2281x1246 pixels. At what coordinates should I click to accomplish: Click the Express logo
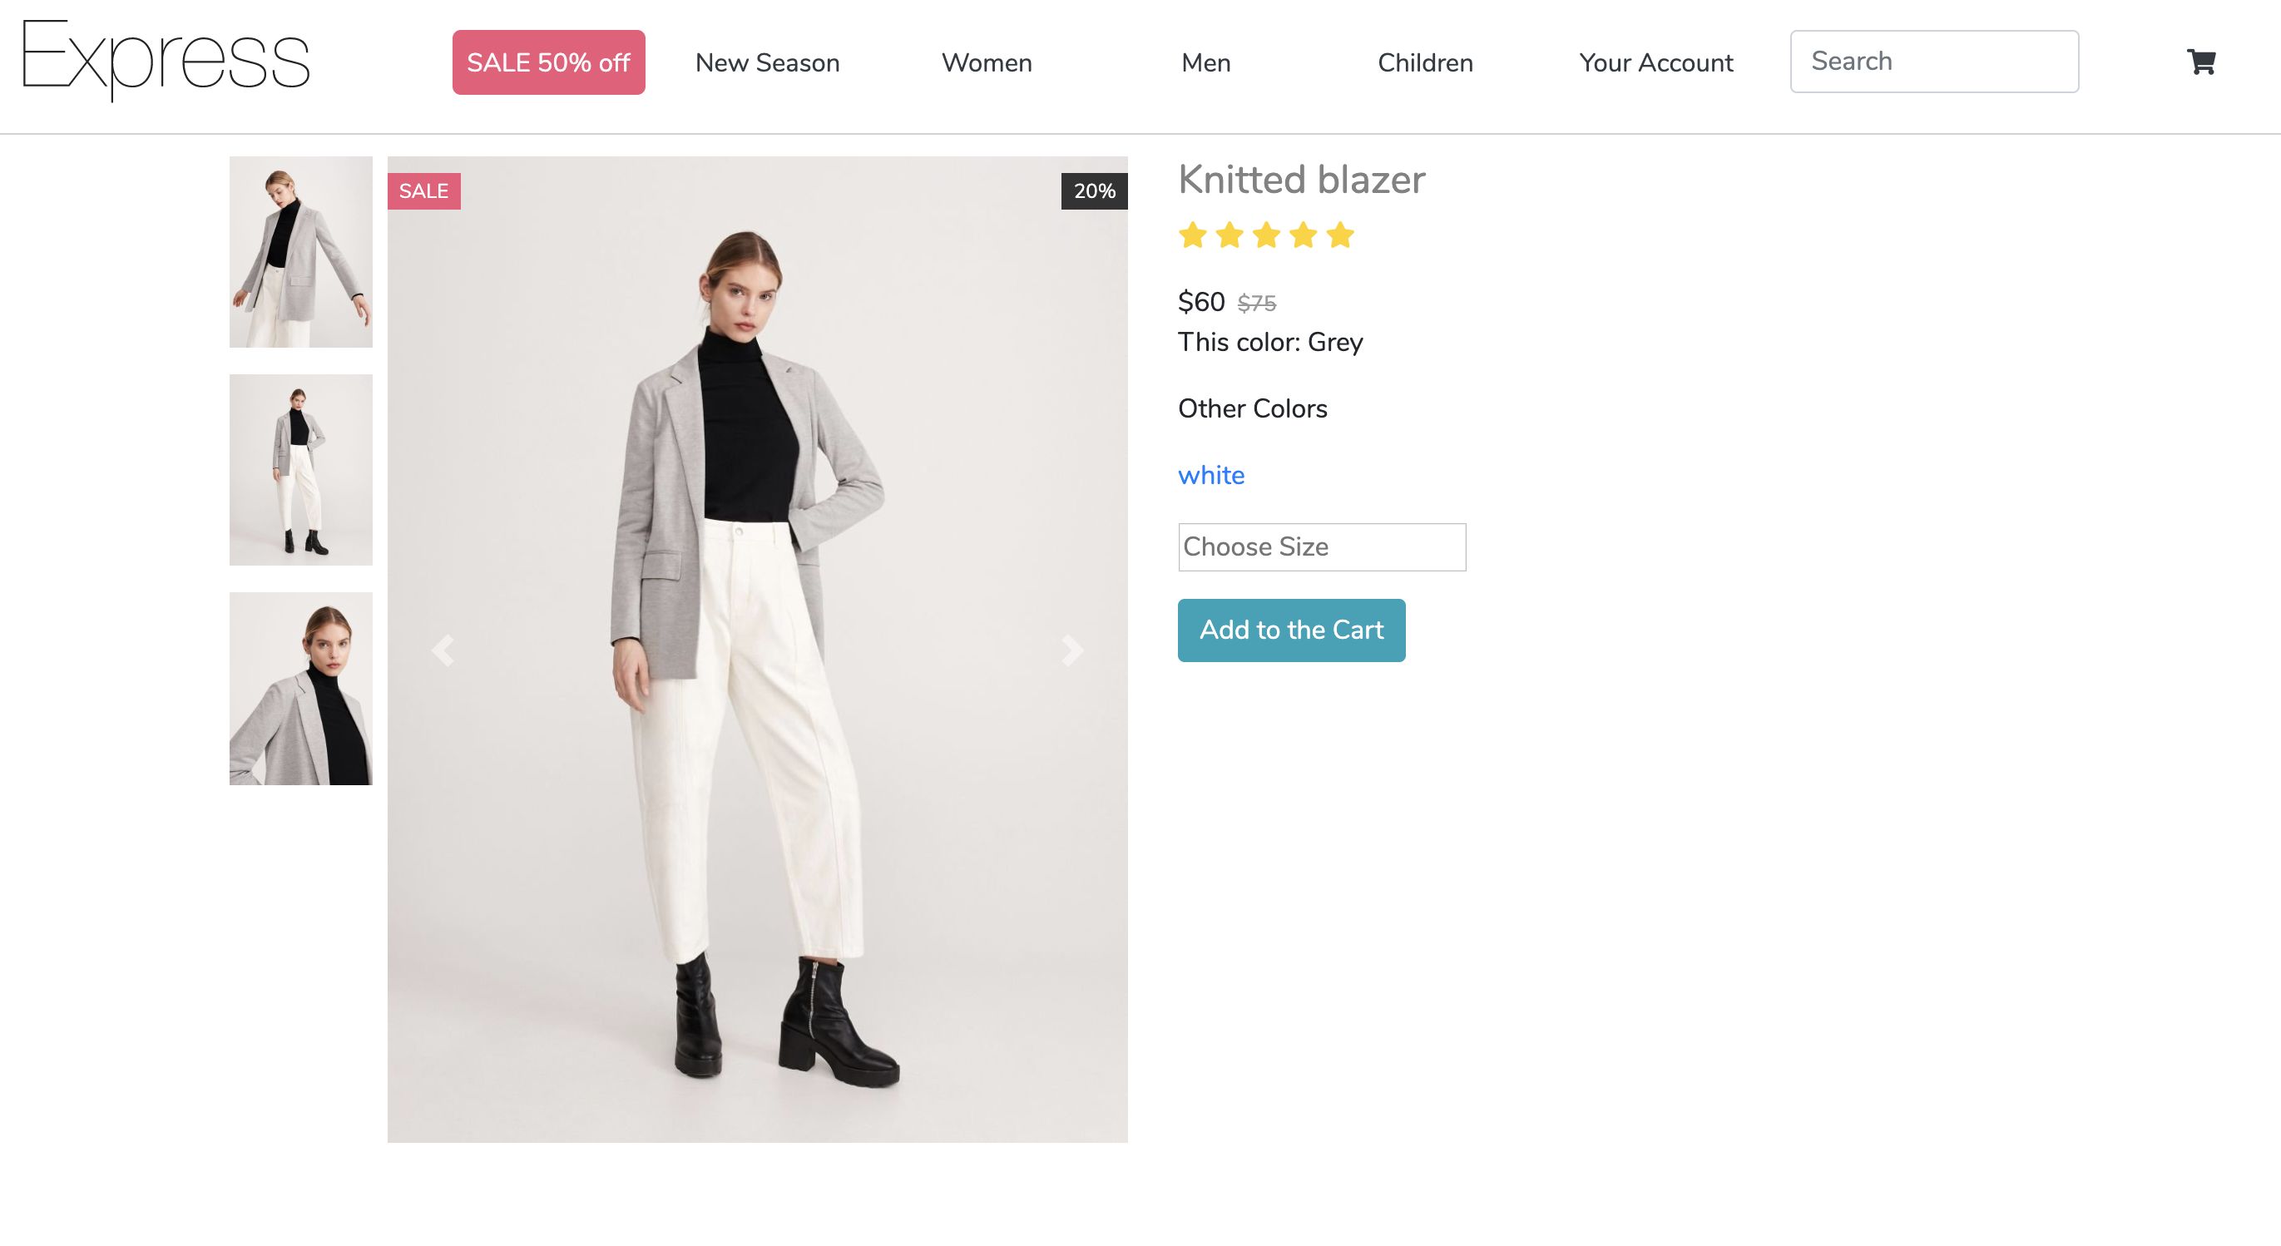166,60
